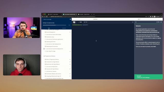Reload the page in the browser
164x92 pixels.
(x=47, y=17)
